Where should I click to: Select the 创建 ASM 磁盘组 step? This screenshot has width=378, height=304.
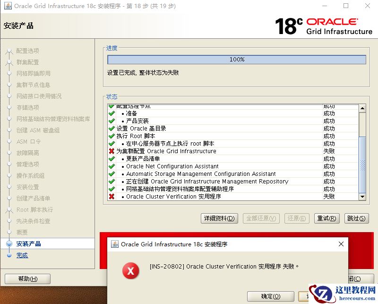(x=38, y=130)
